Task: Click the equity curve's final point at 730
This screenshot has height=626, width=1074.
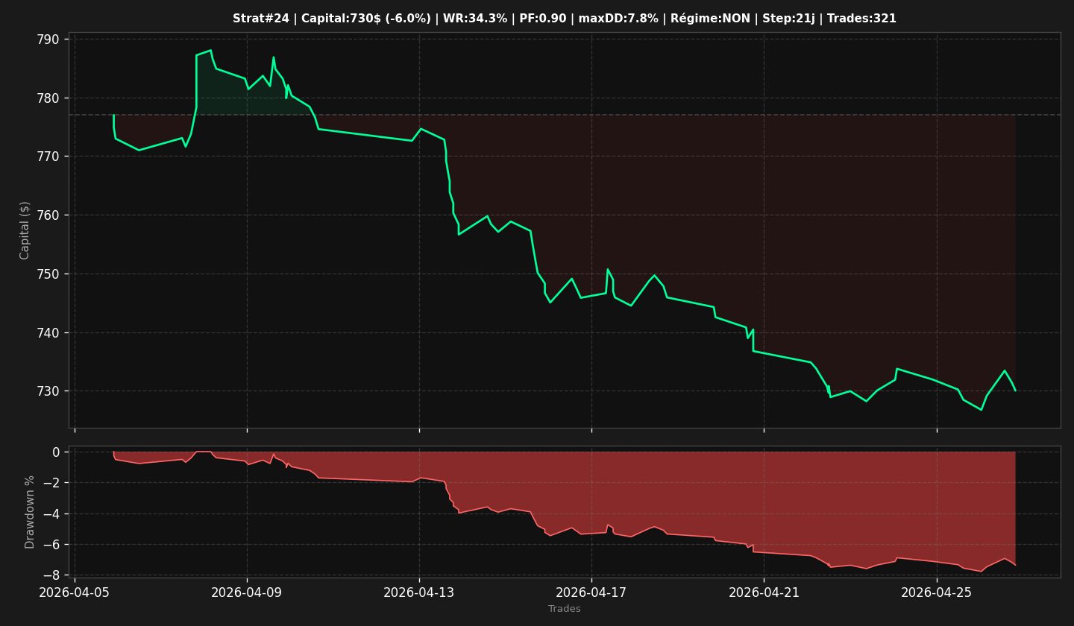Action: click(1014, 390)
